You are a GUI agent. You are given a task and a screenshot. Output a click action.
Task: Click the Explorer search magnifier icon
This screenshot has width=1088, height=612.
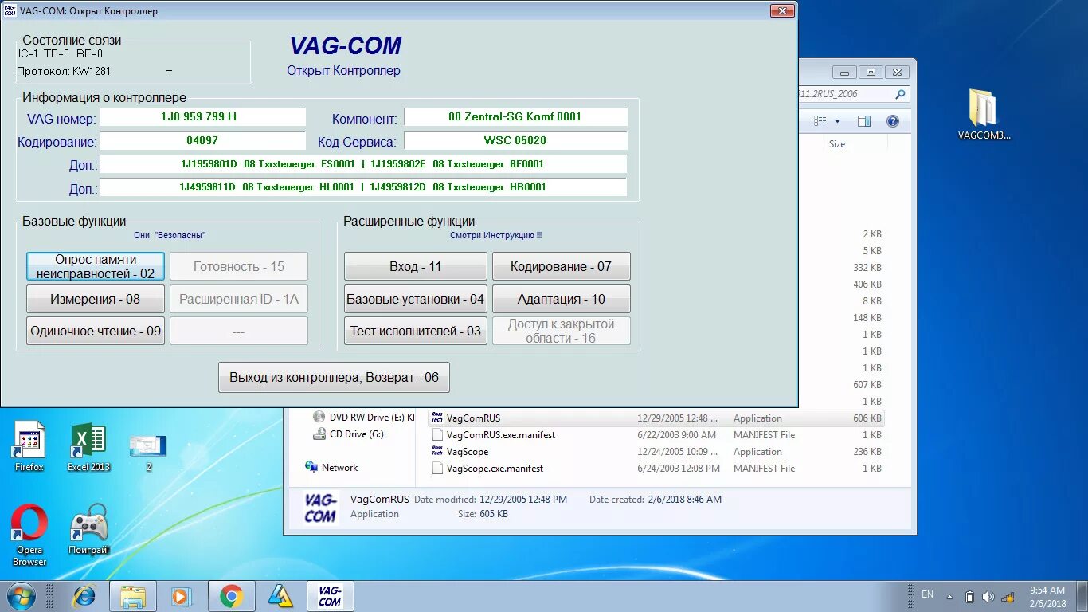pyautogui.click(x=900, y=94)
